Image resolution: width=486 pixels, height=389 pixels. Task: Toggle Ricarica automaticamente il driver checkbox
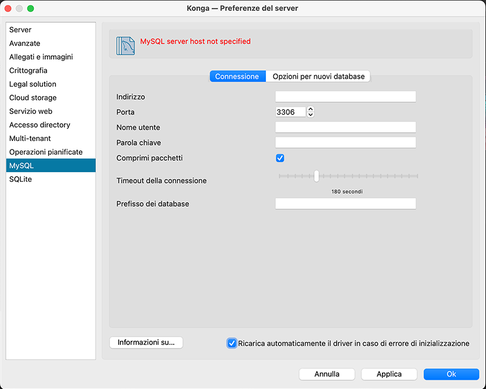[232, 343]
